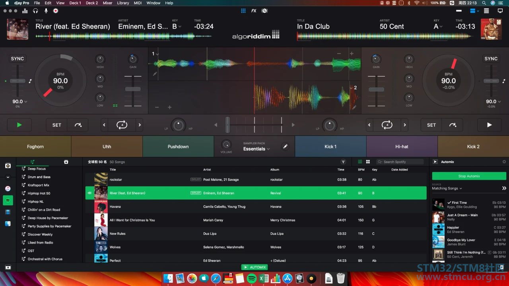The image size is (509, 286).
Task: Select the playlists tab in library sidebar
Action: point(33,162)
